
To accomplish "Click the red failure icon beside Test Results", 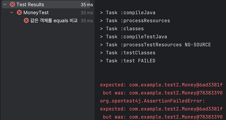I will (12, 5).
